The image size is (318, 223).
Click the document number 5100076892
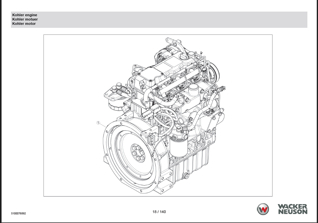(18, 213)
